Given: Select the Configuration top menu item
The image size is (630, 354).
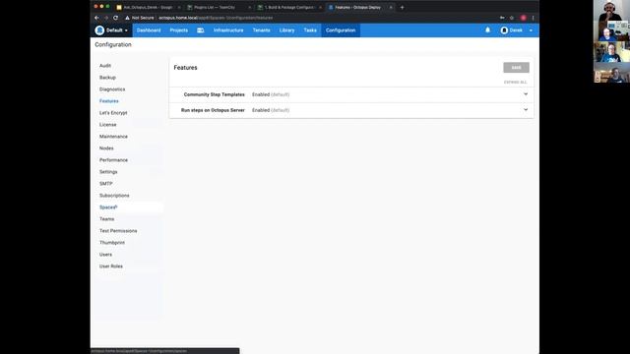Looking at the screenshot, I should [341, 30].
